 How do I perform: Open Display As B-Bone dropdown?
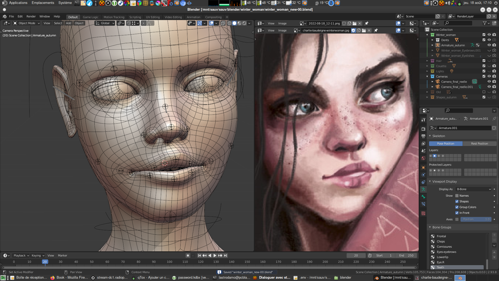(474, 189)
